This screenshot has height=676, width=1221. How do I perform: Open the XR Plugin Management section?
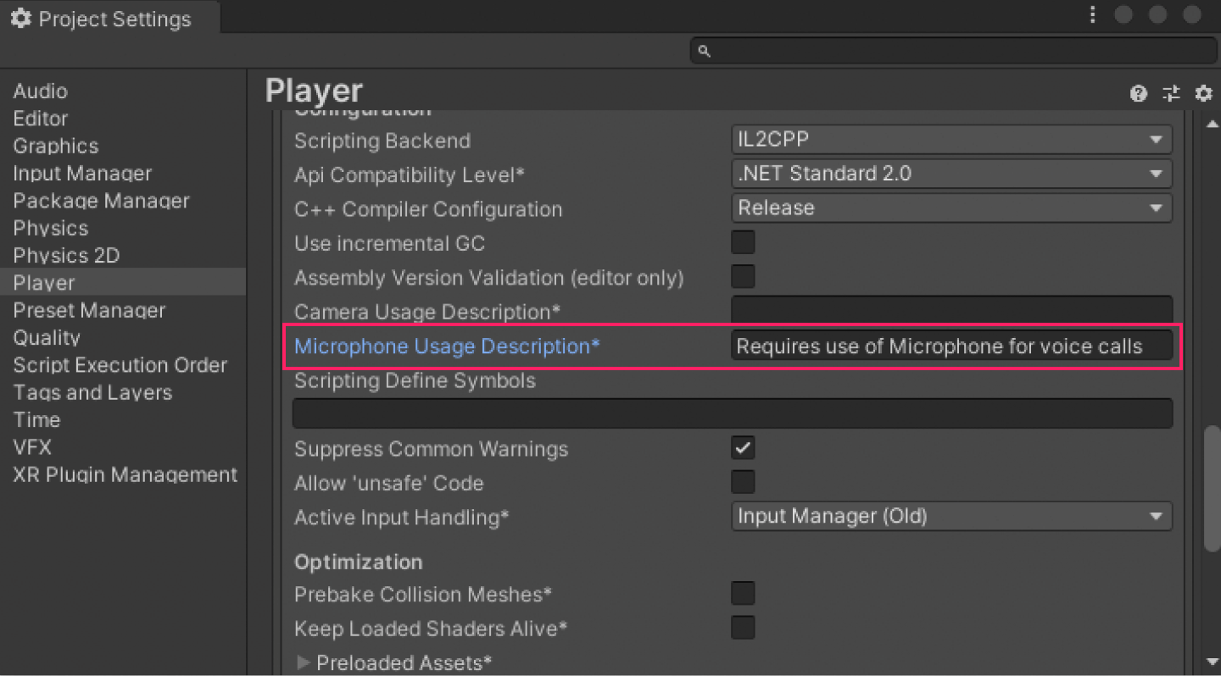click(x=125, y=474)
